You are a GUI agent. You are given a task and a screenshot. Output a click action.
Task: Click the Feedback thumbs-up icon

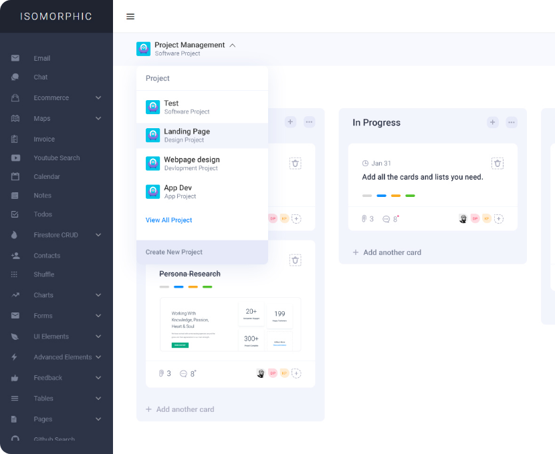15,378
